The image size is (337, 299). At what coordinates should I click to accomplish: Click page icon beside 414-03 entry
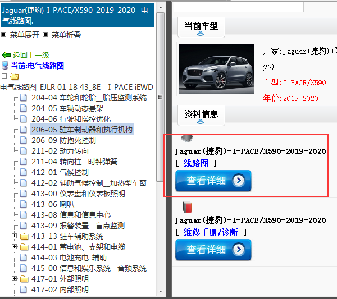[x=24, y=257]
